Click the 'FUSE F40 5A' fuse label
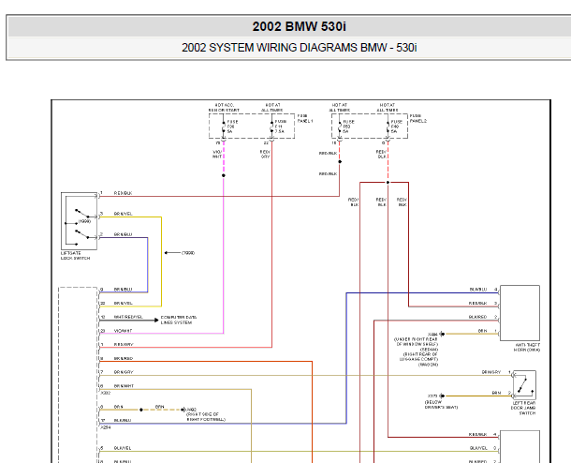 click(x=397, y=127)
